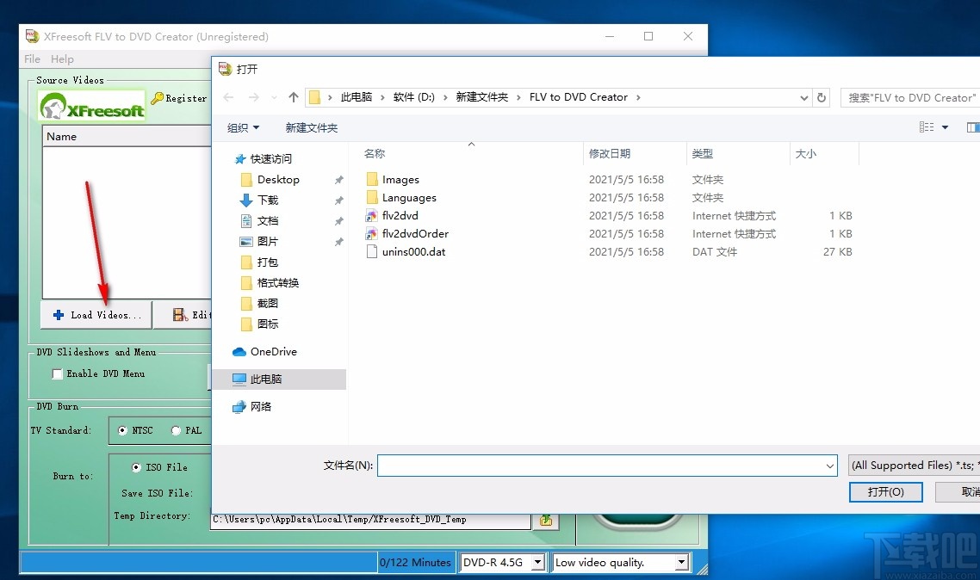Click the preview pane icon
Image resolution: width=980 pixels, height=580 pixels.
[973, 126]
